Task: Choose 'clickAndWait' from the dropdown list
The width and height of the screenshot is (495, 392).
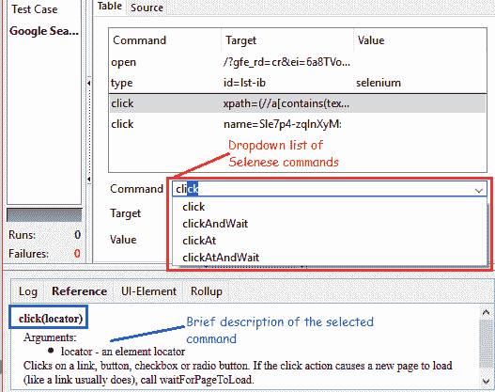Action: coord(330,224)
